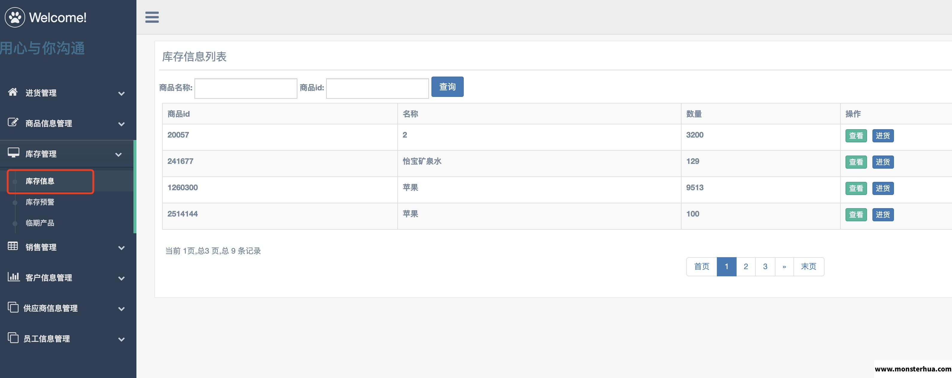
Task: Select pagination page 2
Action: point(746,266)
